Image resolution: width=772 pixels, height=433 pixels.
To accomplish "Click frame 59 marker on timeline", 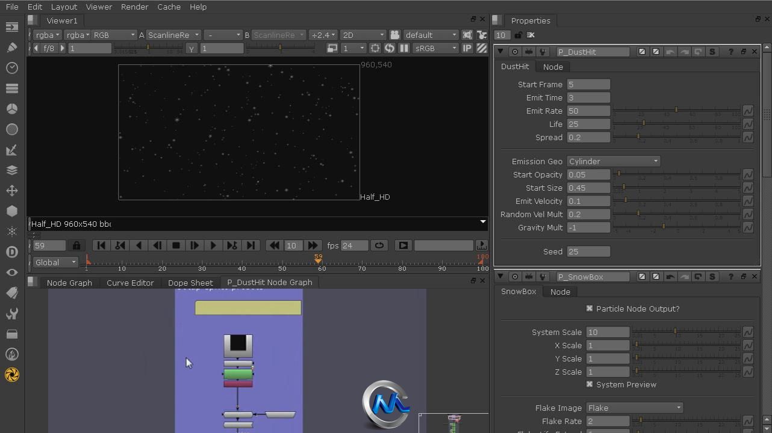I will [318, 259].
